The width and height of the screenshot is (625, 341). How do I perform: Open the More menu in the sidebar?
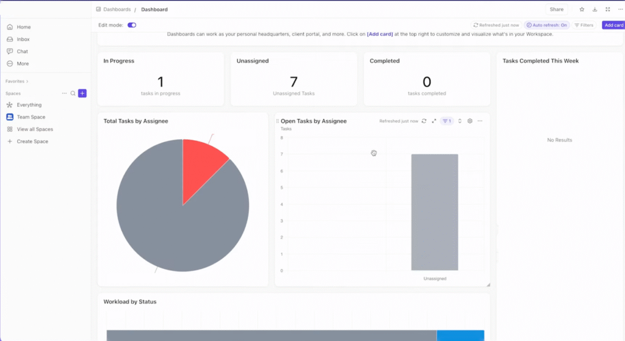(23, 63)
